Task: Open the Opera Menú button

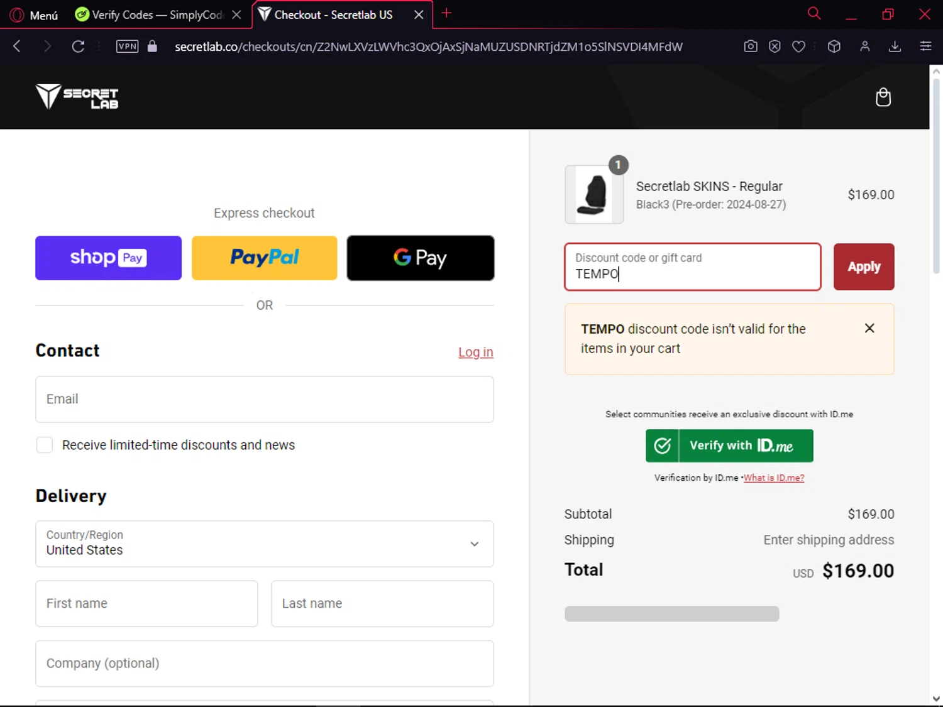Action: [x=35, y=14]
